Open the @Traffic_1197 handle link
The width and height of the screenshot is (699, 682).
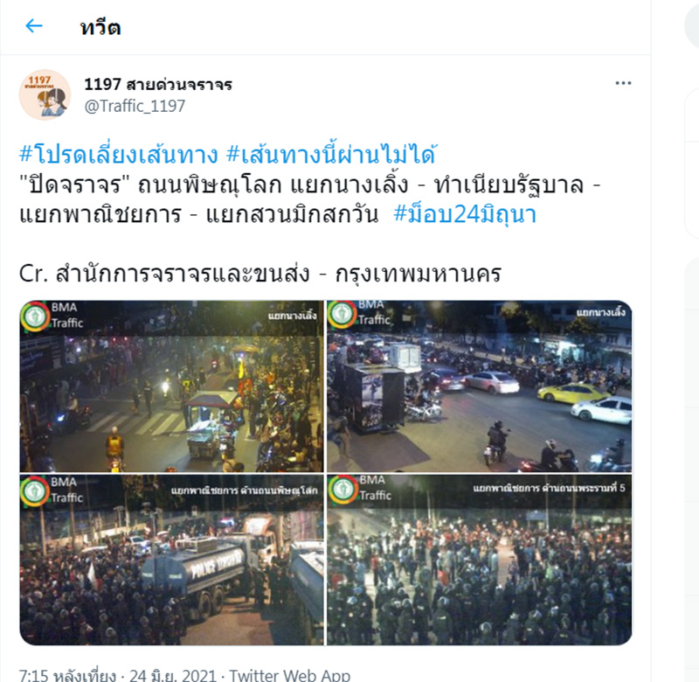135,106
